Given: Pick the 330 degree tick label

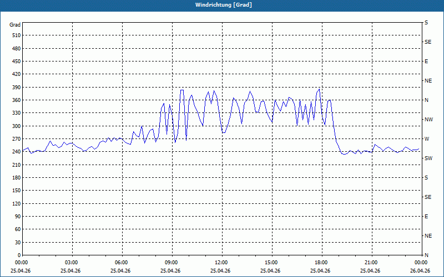Looking at the screenshot, I should tap(17, 113).
